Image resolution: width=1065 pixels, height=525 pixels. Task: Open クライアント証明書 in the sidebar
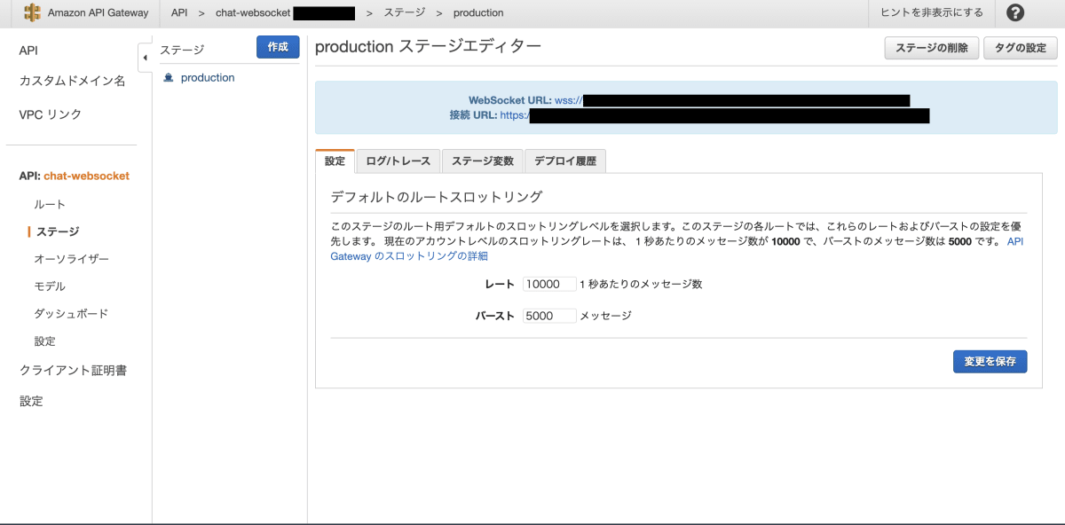click(73, 370)
